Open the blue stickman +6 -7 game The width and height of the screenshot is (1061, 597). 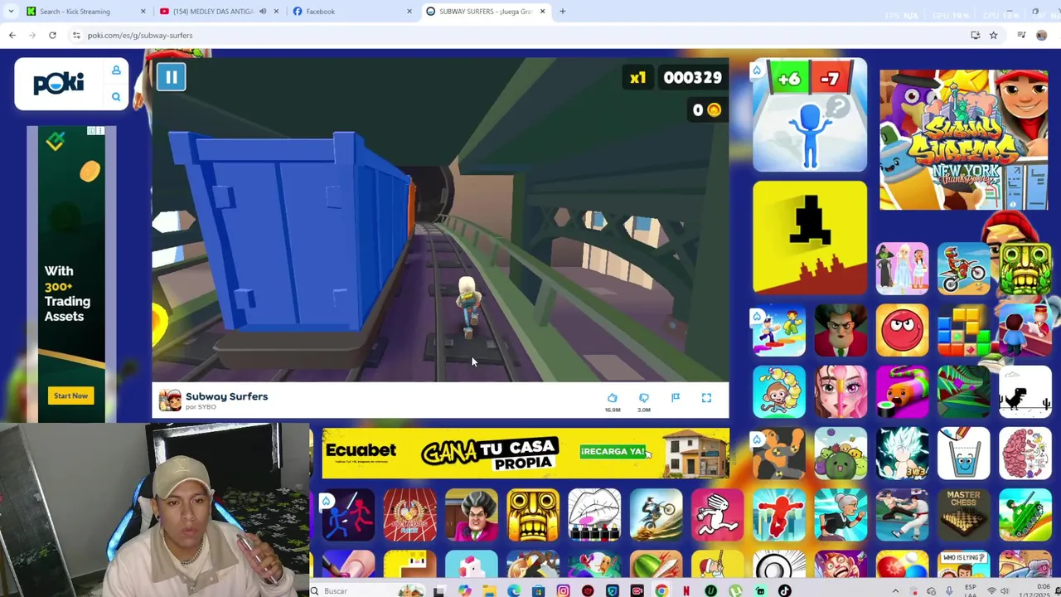[x=810, y=115]
